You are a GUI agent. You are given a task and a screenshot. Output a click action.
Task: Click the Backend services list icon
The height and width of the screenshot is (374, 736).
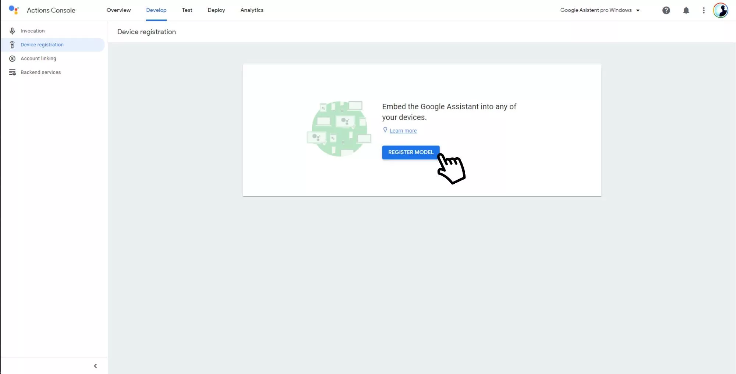coord(13,72)
